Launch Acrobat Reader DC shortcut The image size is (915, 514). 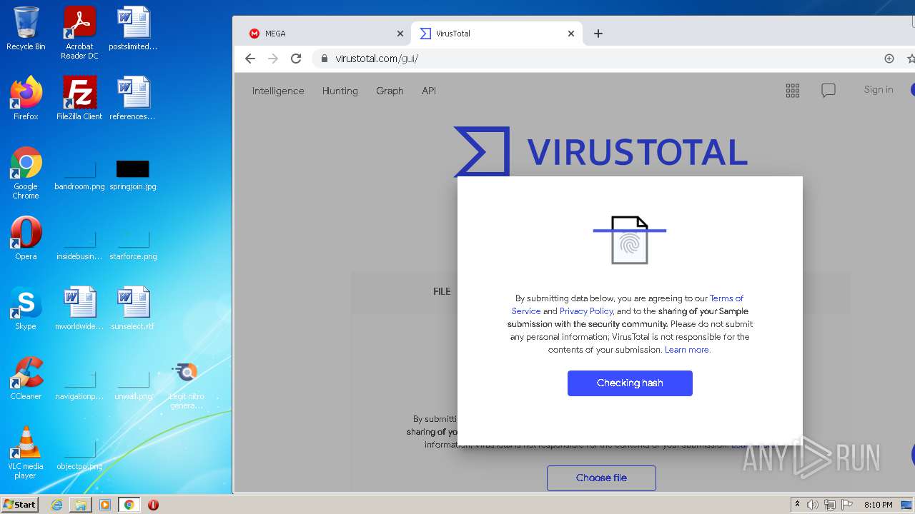coord(79,33)
